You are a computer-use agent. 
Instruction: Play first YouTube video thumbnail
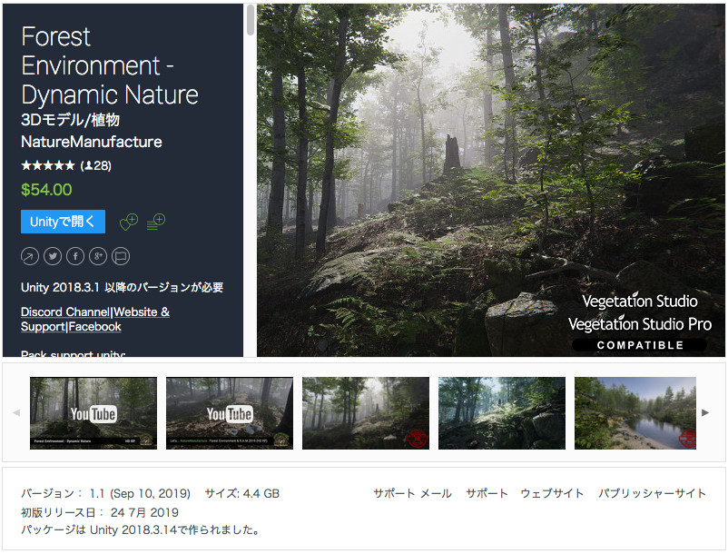pyautogui.click(x=93, y=413)
